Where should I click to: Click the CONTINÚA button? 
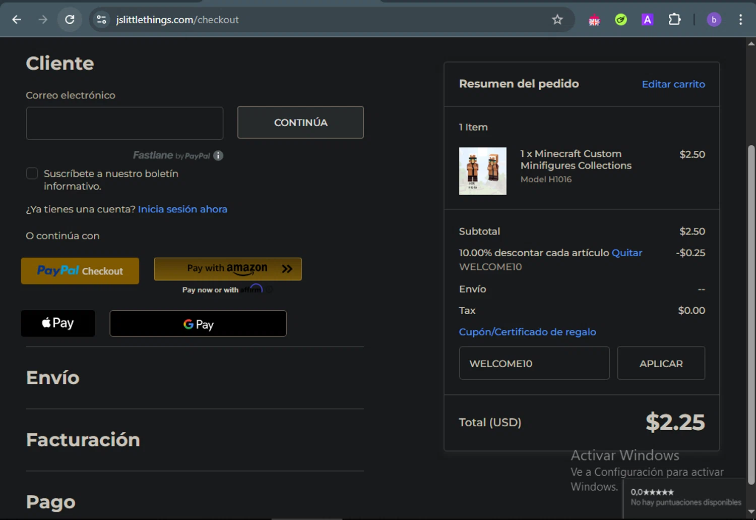point(300,122)
